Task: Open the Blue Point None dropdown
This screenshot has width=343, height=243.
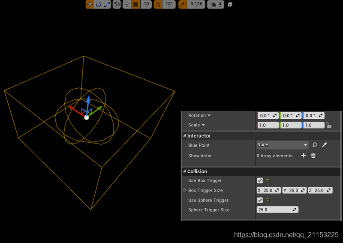Action: click(283, 145)
